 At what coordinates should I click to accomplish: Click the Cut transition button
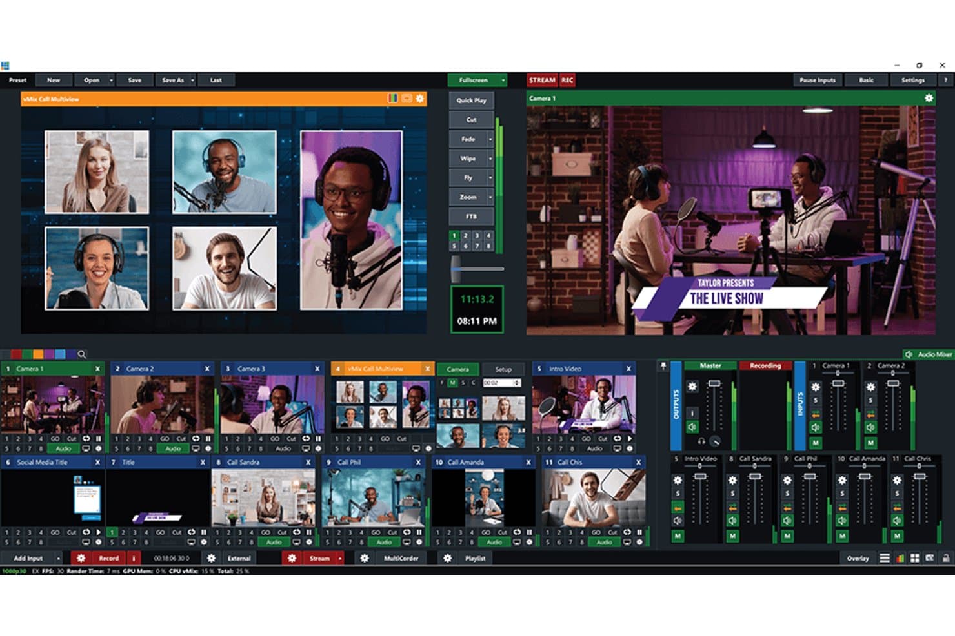[x=471, y=120]
